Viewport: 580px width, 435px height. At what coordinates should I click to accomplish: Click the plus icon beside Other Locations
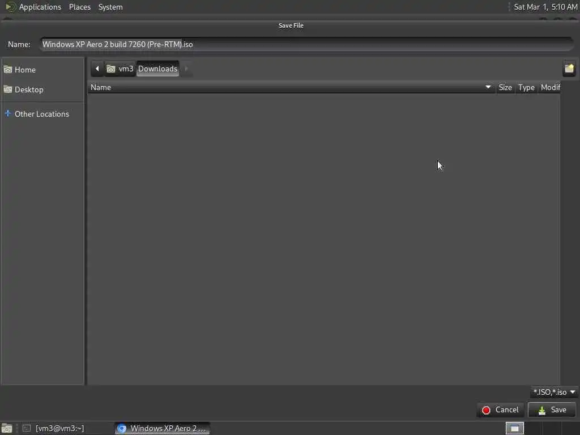[8, 113]
